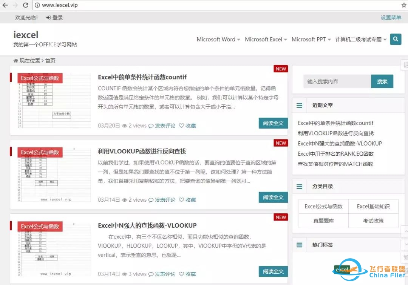Click 阅读全文 for the countif article
Image resolution: width=408 pixels, height=285 pixels.
[273, 123]
